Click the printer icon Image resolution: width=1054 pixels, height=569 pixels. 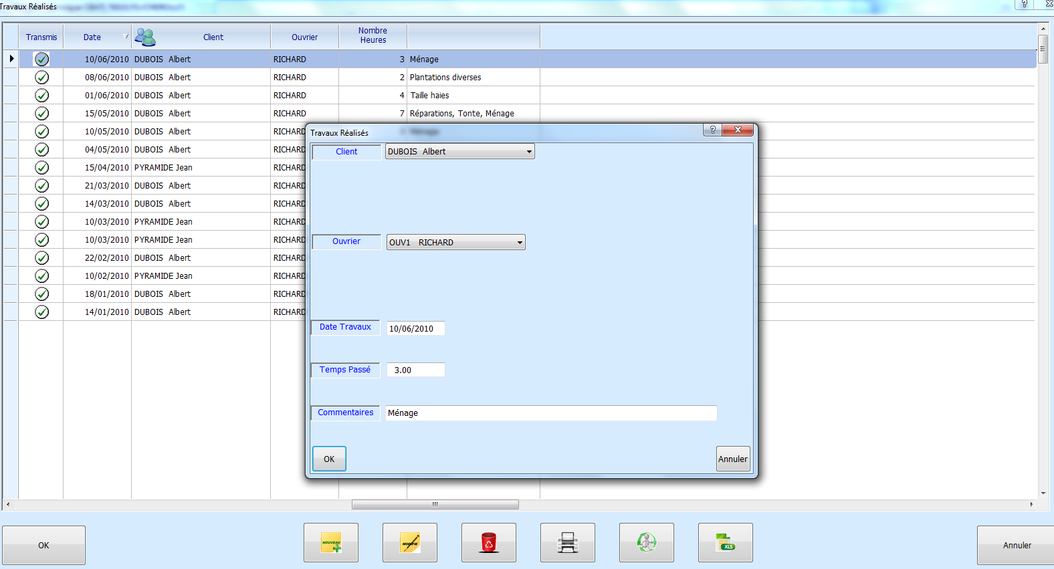pos(568,543)
